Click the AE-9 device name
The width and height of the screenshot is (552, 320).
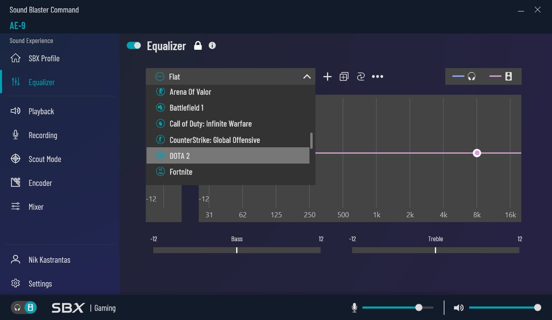(18, 25)
